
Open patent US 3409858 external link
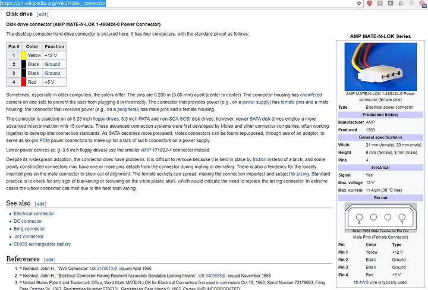tap(212, 276)
